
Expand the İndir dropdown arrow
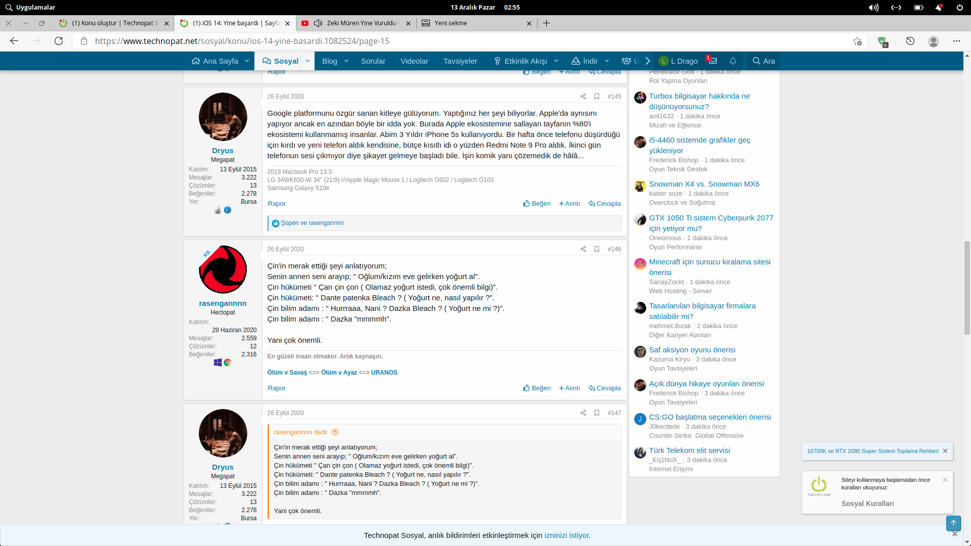[607, 61]
